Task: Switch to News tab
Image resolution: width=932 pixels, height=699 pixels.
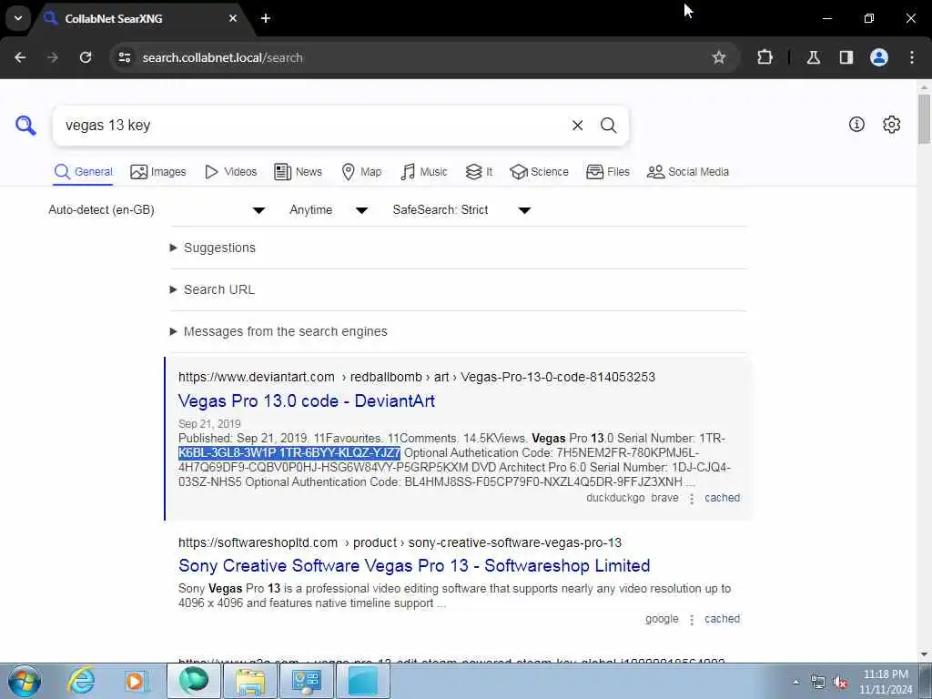Action: 299,172
